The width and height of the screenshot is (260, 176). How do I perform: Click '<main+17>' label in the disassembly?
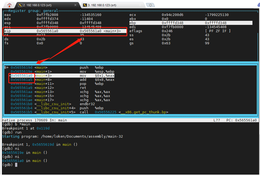[44, 100]
